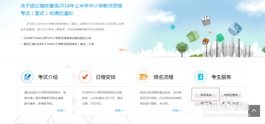Open the headline 关于建议错峰查询 notice

(71, 10)
